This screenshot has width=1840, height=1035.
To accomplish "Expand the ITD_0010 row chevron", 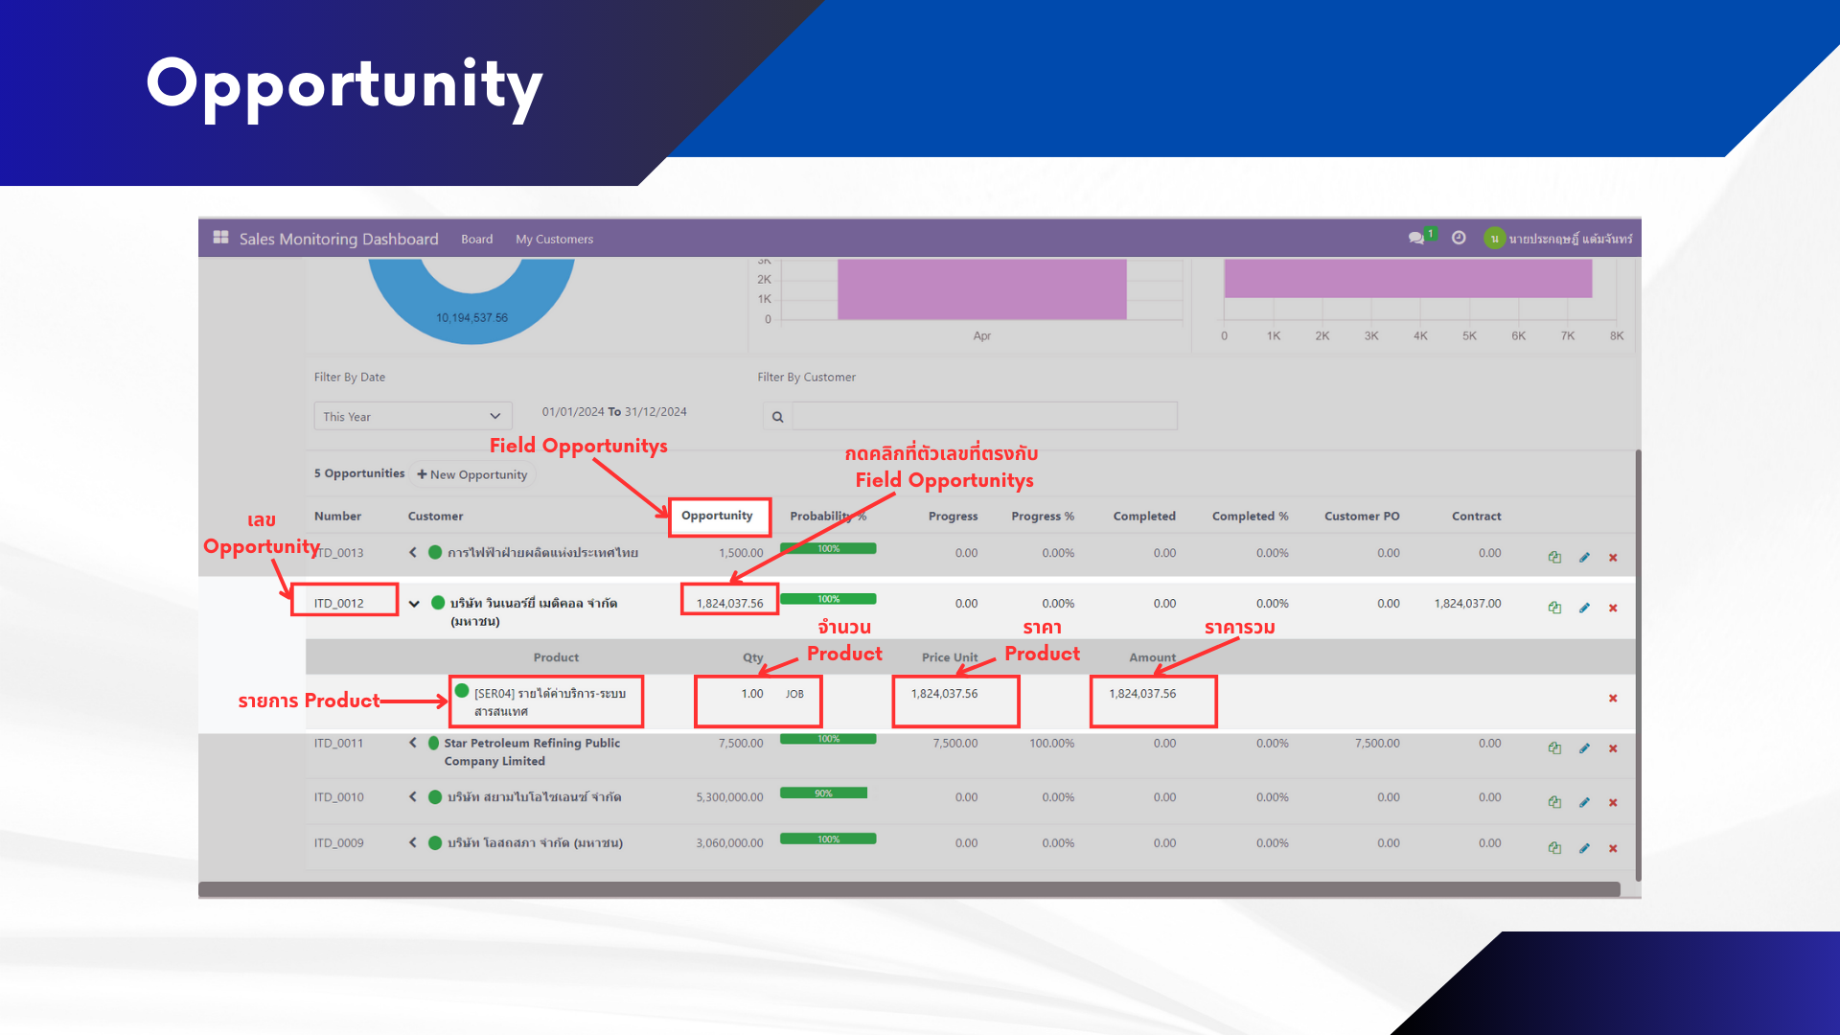I will tap(413, 797).
